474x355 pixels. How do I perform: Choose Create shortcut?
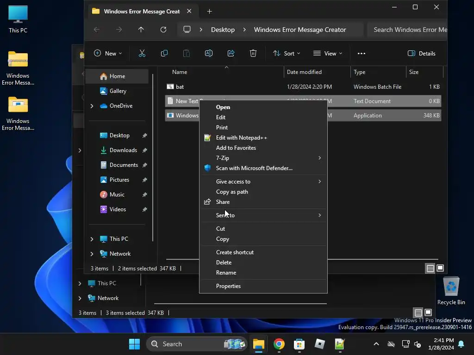click(263, 252)
